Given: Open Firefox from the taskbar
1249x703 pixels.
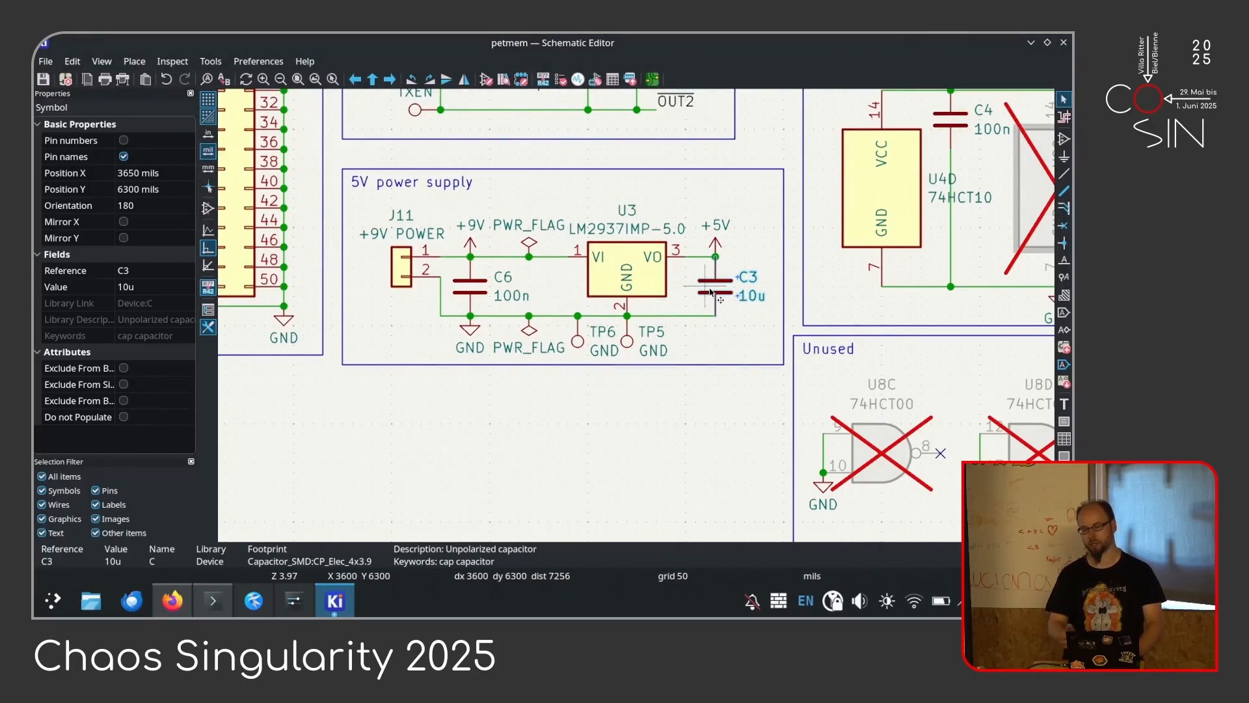Looking at the screenshot, I should pos(172,600).
